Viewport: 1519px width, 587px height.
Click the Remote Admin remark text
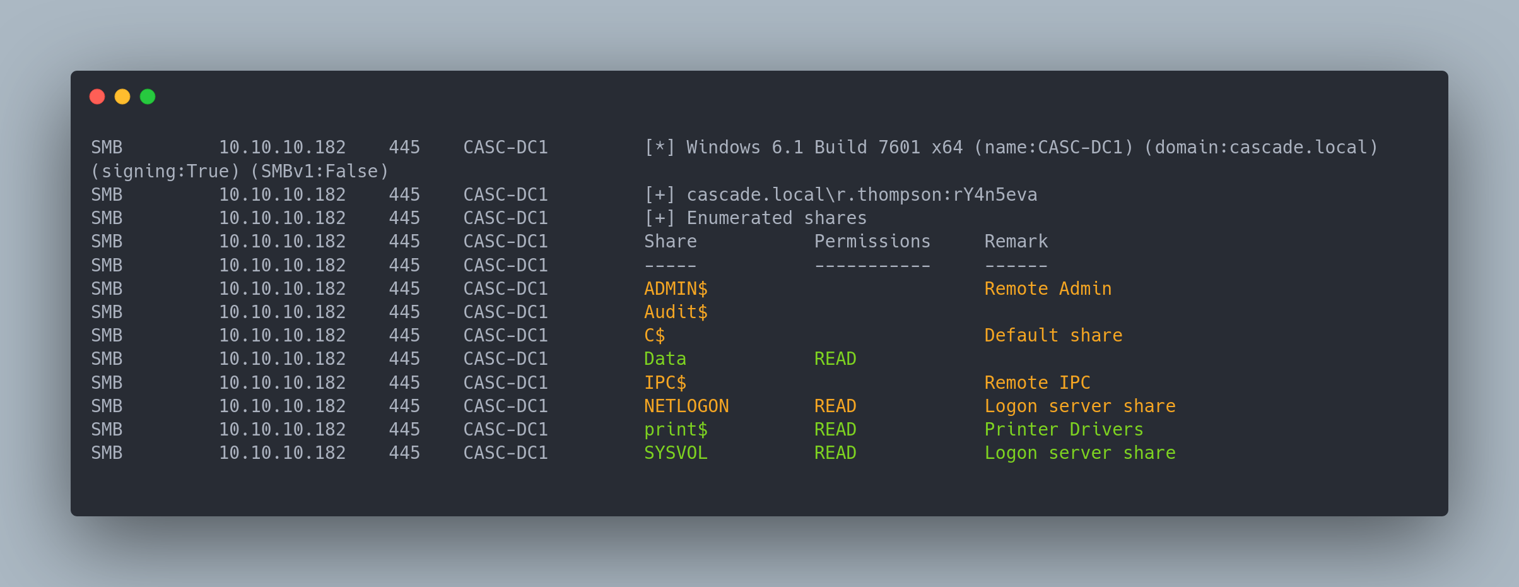[1048, 288]
